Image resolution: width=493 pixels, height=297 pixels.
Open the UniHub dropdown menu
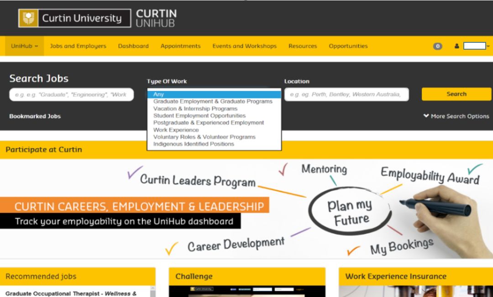[24, 46]
